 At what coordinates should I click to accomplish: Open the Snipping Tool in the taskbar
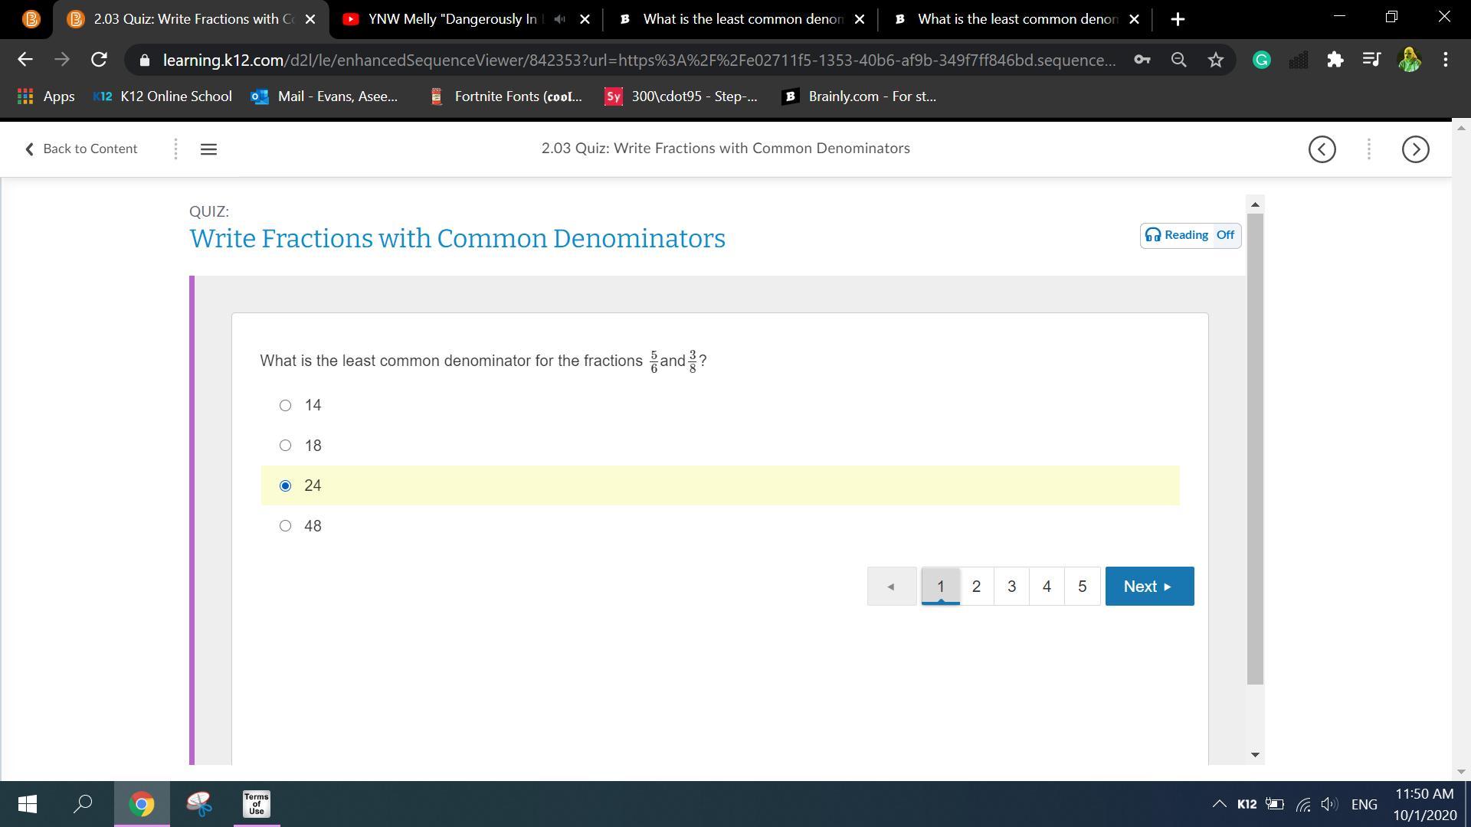(199, 804)
